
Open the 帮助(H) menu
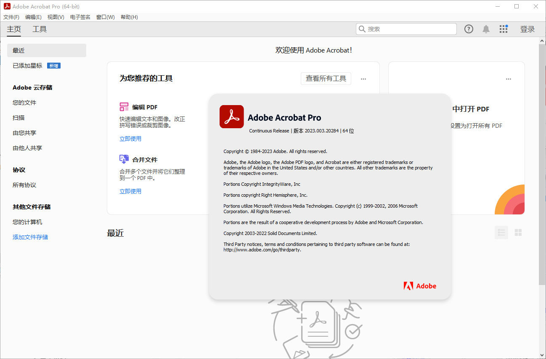129,17
